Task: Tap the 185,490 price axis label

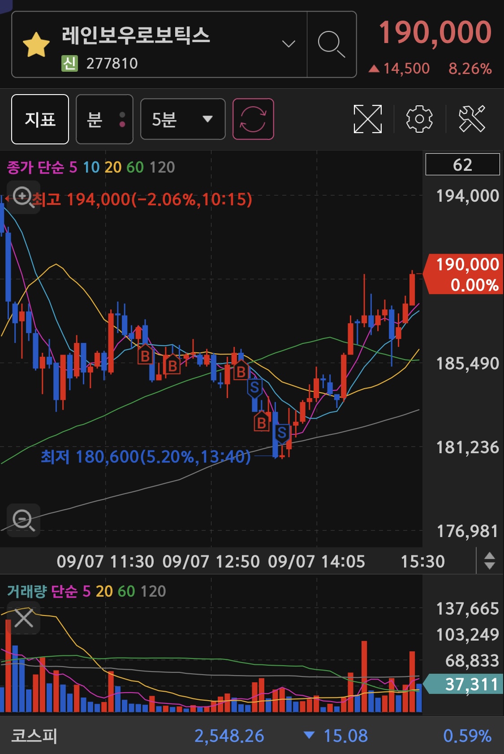Action: pos(467,363)
